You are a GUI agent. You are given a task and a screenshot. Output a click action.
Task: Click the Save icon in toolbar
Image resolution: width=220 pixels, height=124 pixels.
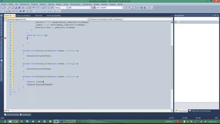click(x=15, y=8)
